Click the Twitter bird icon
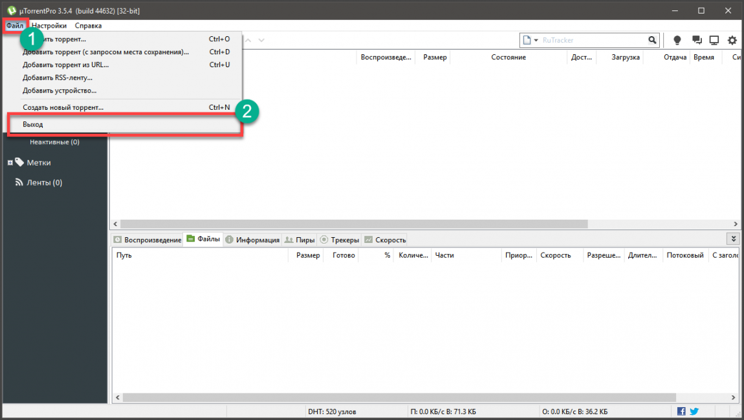The width and height of the screenshot is (744, 420). coord(694,412)
